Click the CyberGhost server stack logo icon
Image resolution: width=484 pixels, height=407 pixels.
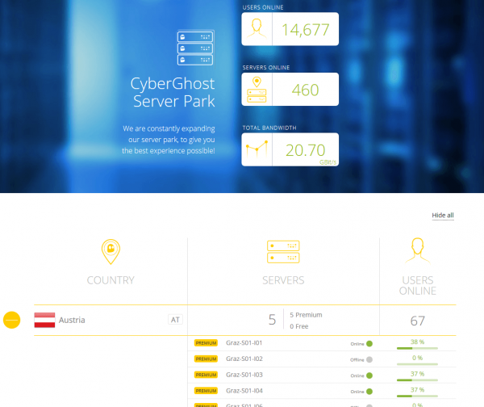195,48
